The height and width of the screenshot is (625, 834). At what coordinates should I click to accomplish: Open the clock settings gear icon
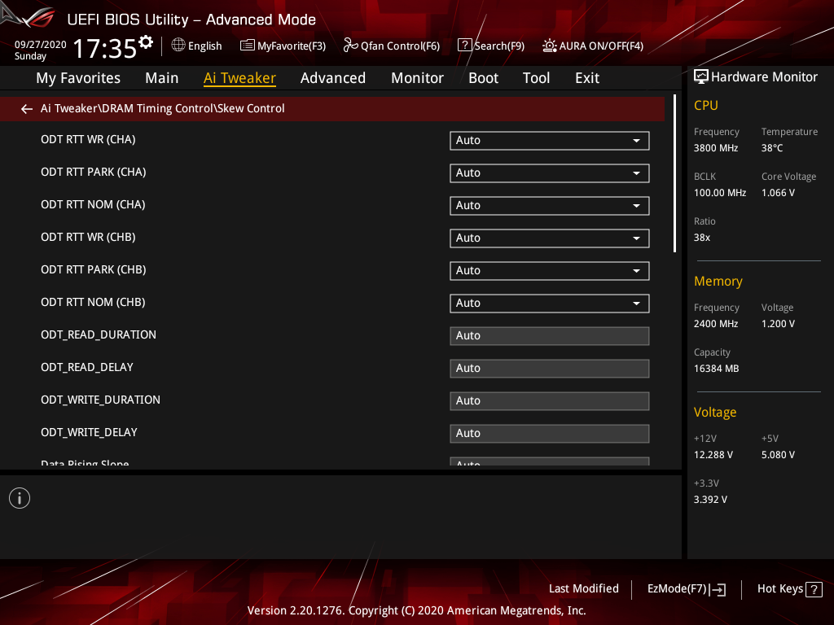pos(146,42)
